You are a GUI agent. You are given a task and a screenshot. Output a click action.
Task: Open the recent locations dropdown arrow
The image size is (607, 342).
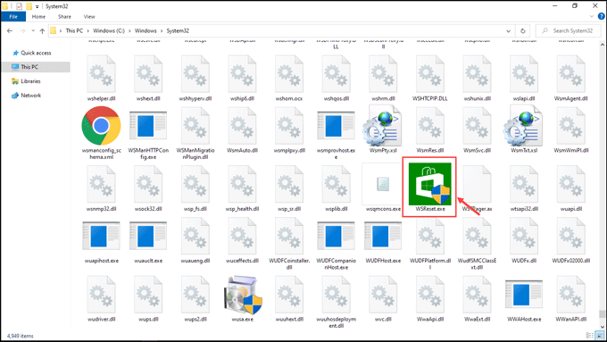[x=33, y=31]
